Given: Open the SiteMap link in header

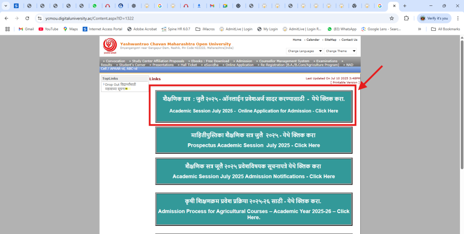Looking at the screenshot, I should click(330, 40).
